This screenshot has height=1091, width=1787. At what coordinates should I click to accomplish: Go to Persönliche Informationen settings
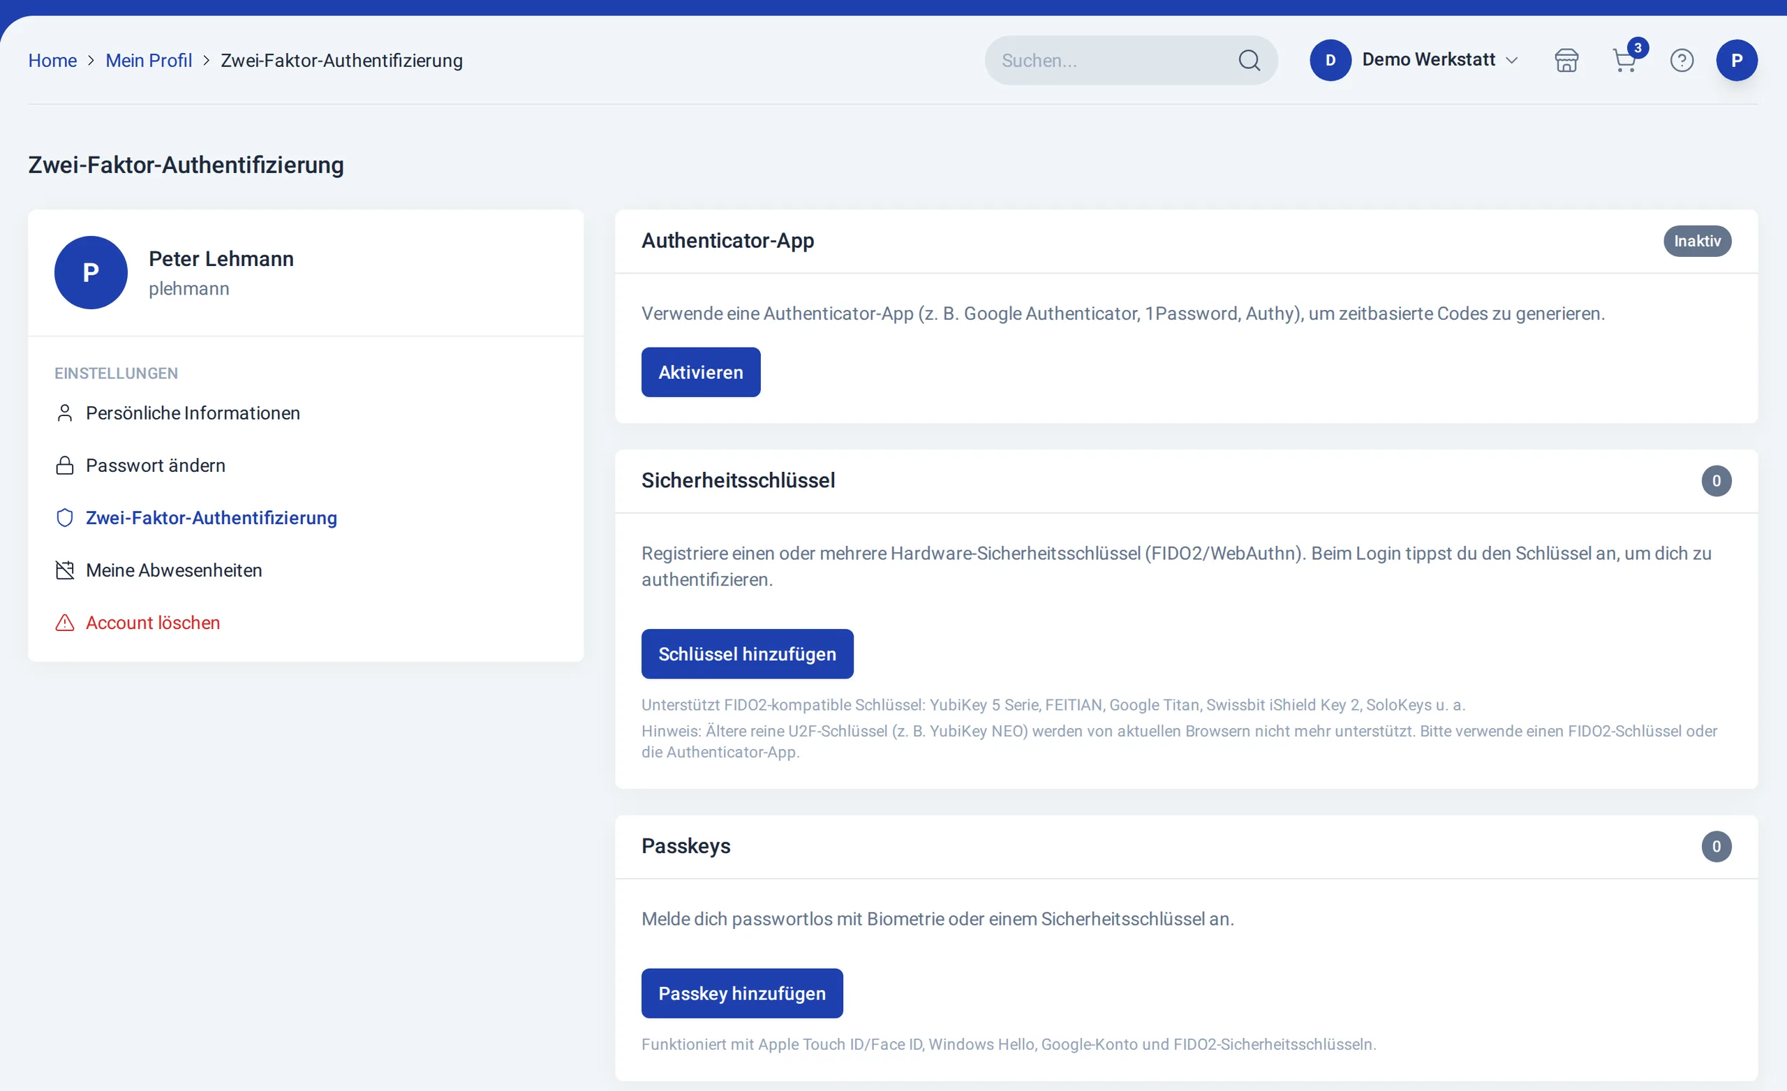click(192, 413)
